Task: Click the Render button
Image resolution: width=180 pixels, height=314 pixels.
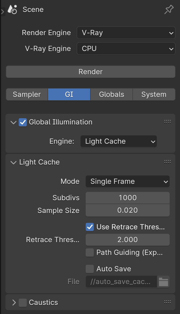Action: (x=91, y=72)
